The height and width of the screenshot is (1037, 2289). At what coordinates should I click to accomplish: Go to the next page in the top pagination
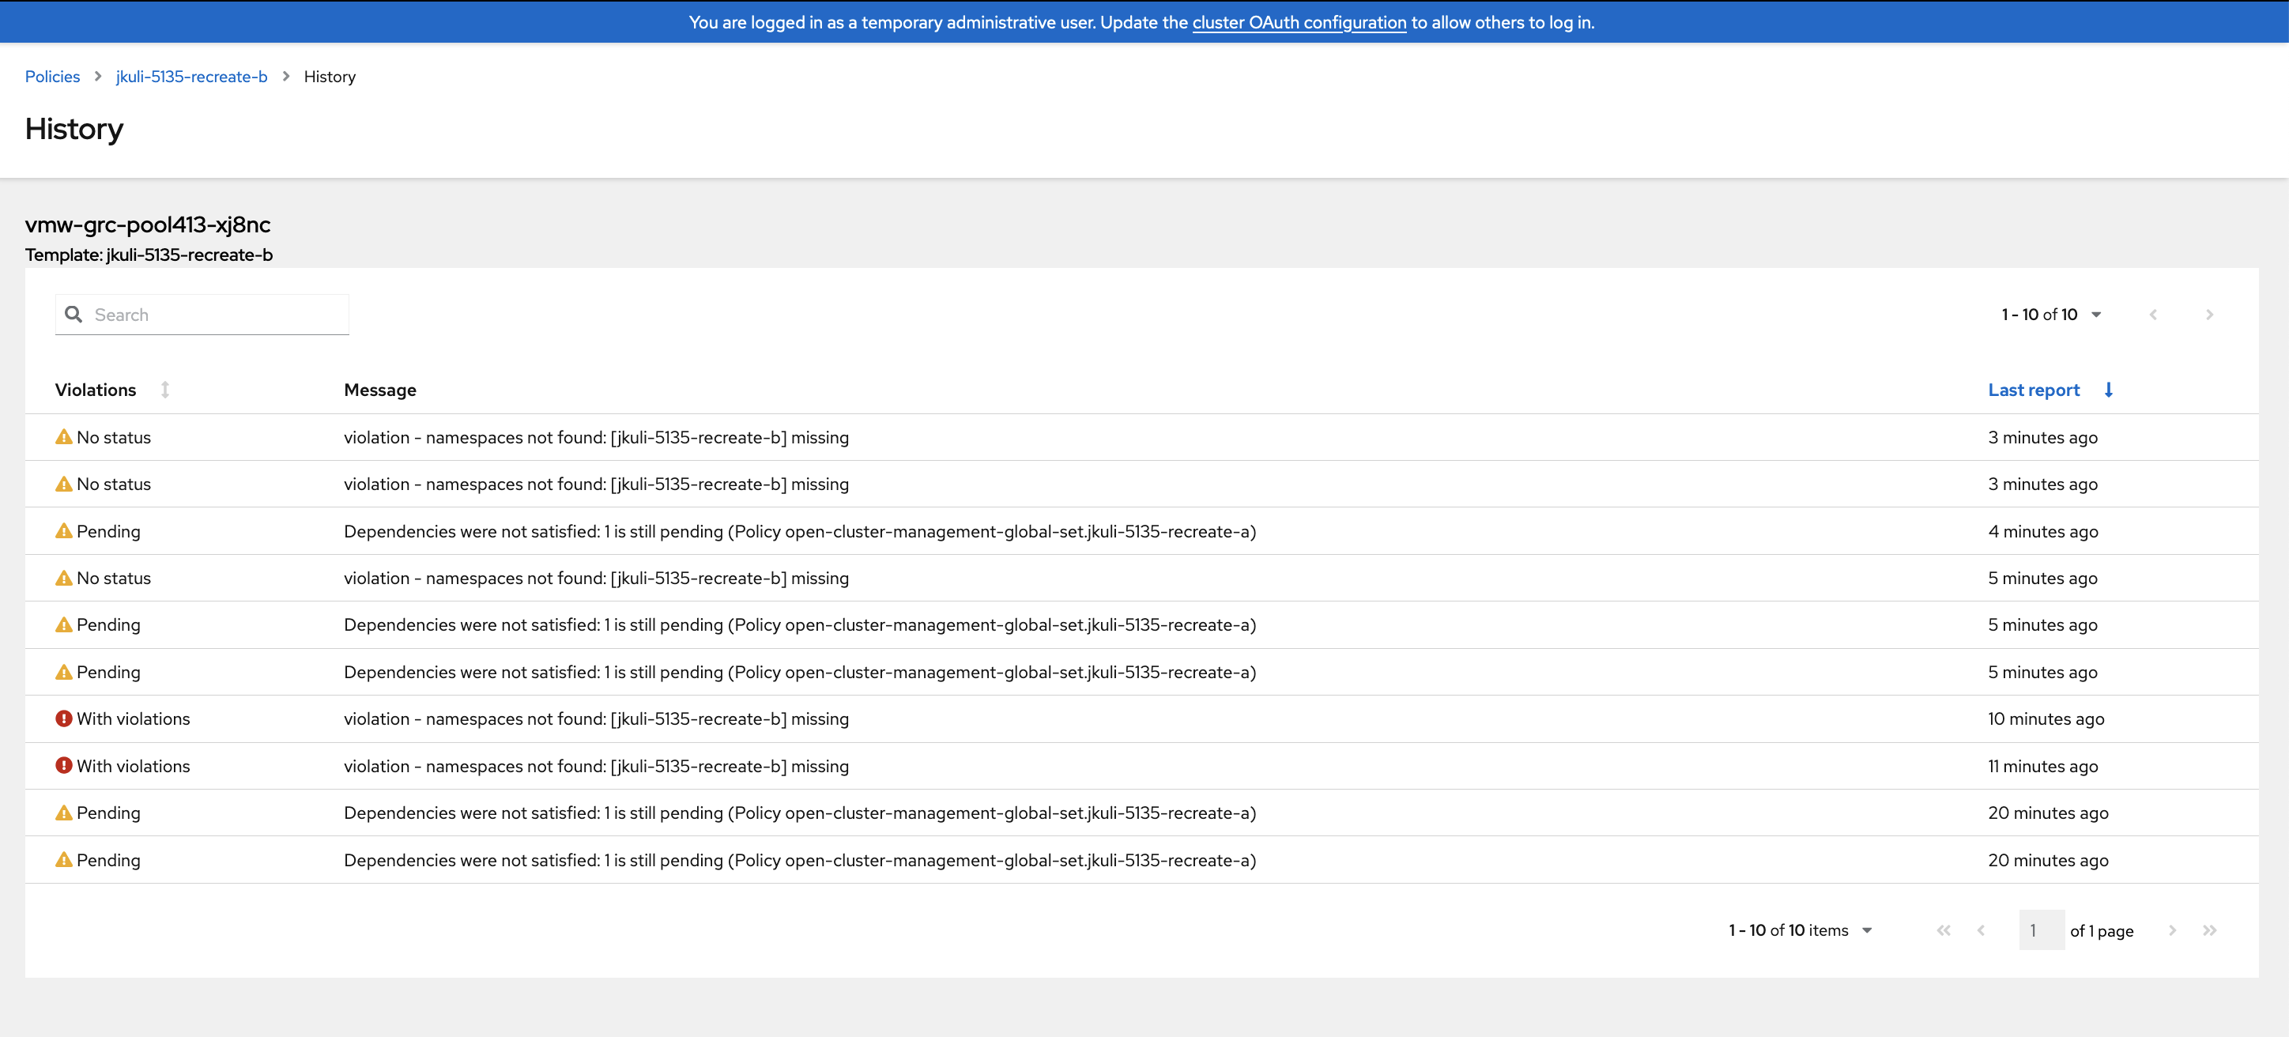tap(2209, 315)
